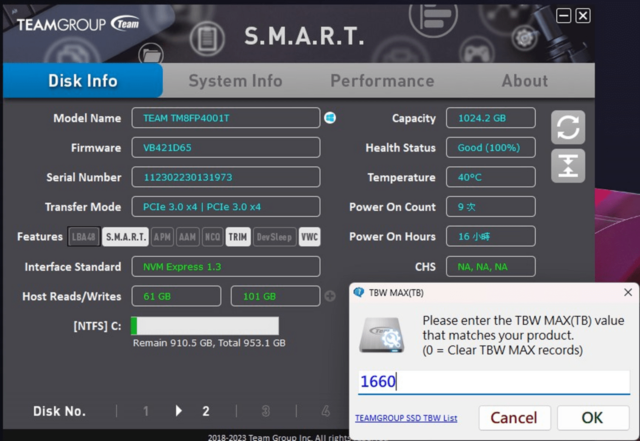Open the System Info tab
The image size is (640, 441).
[x=235, y=80]
